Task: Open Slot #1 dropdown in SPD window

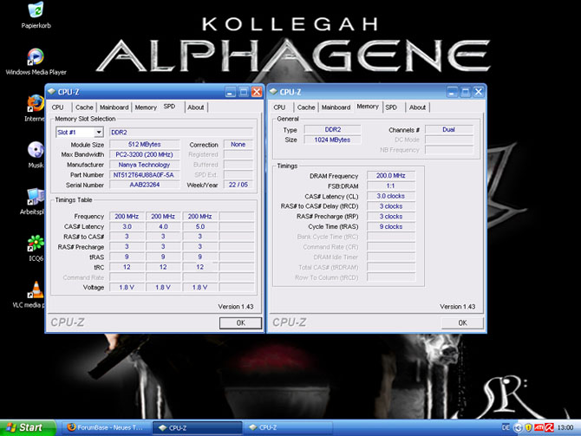Action: 99,133
